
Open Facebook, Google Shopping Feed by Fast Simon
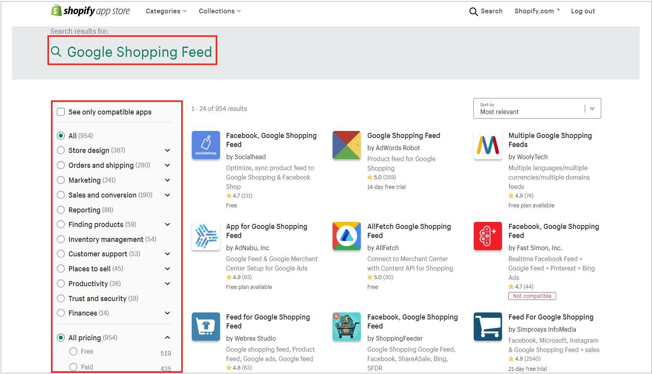tap(554, 231)
